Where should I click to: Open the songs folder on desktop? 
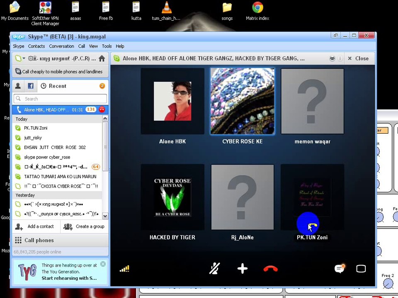pyautogui.click(x=227, y=11)
